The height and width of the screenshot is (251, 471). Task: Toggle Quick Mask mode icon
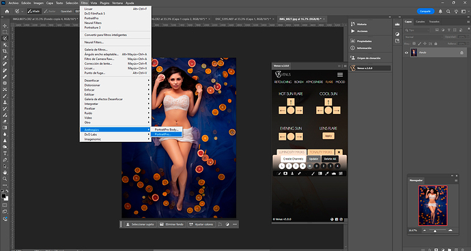point(5,205)
